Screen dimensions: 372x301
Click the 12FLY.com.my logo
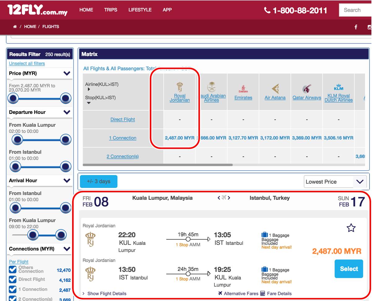click(37, 10)
